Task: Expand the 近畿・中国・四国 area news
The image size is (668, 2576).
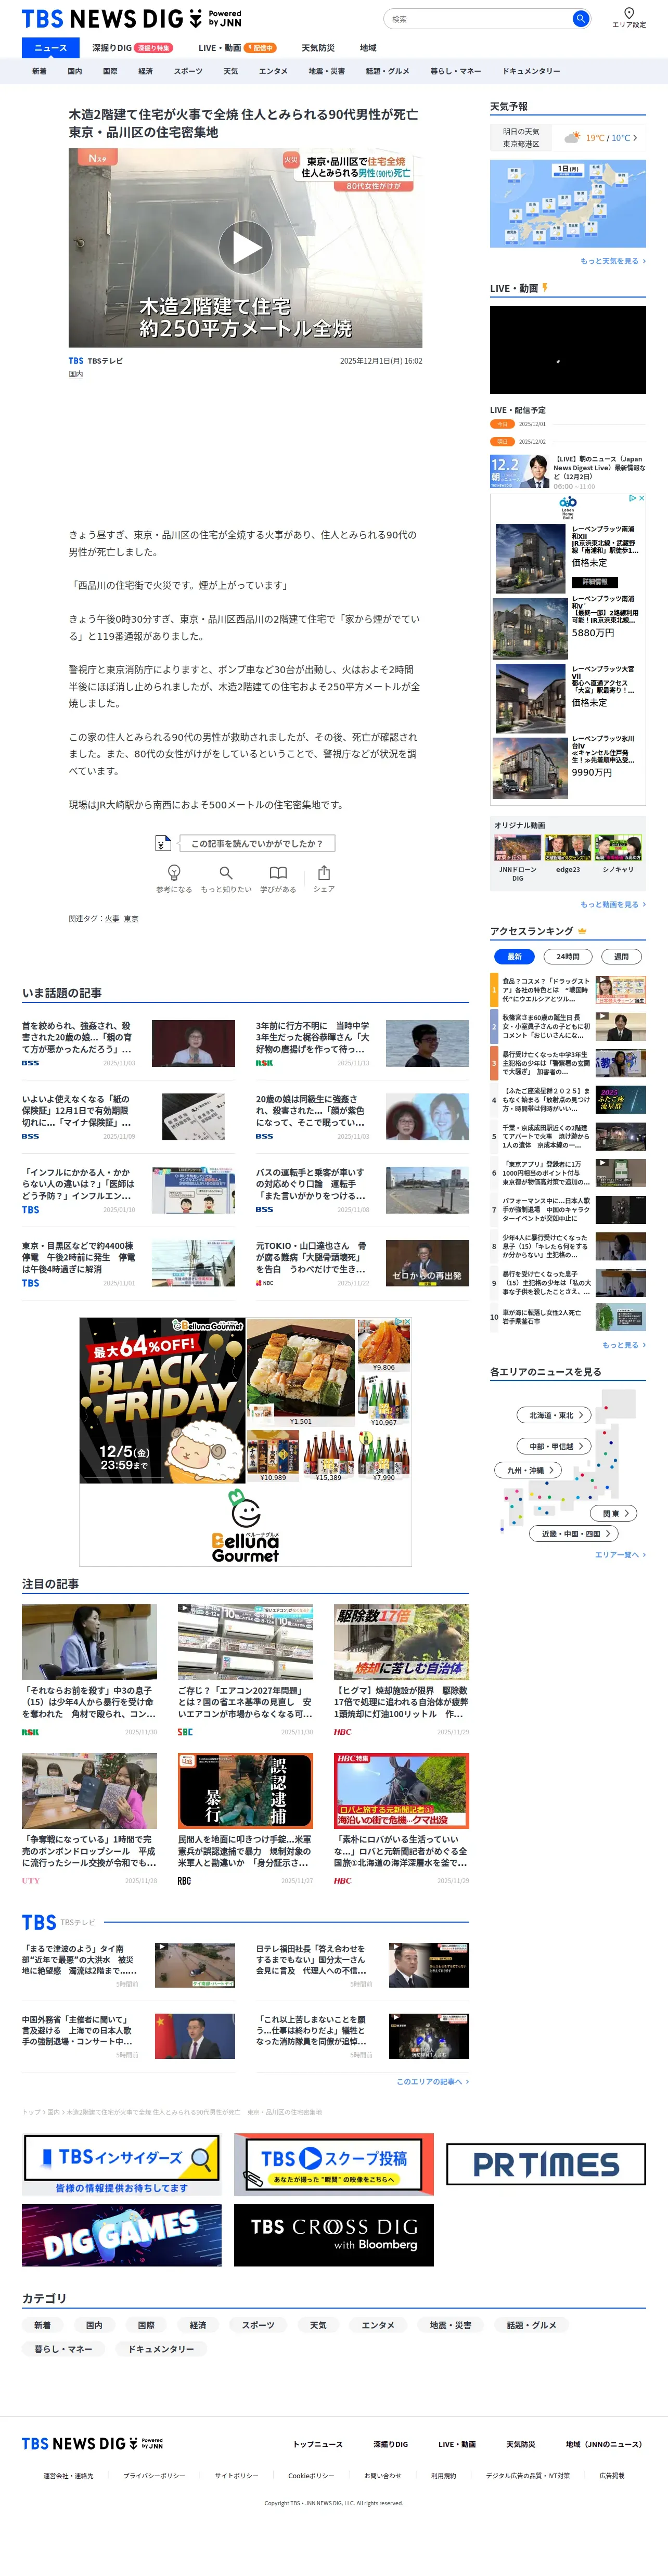Action: [575, 1533]
